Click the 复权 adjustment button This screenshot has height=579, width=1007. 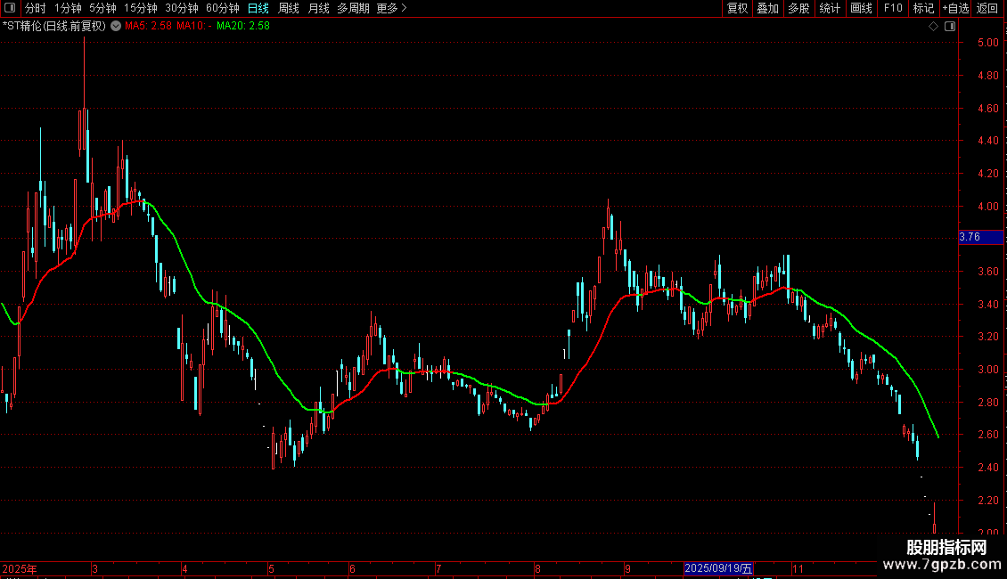(737, 8)
